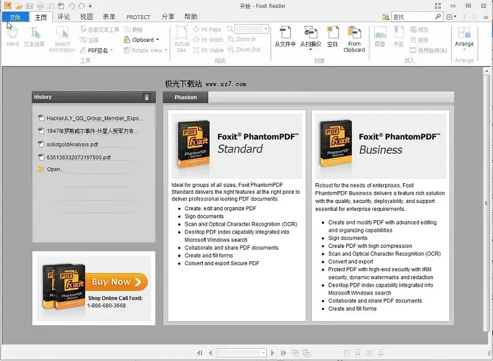Screen dimensions: 493x361
Task: Open the 文件 file menu
Action: click(x=15, y=17)
